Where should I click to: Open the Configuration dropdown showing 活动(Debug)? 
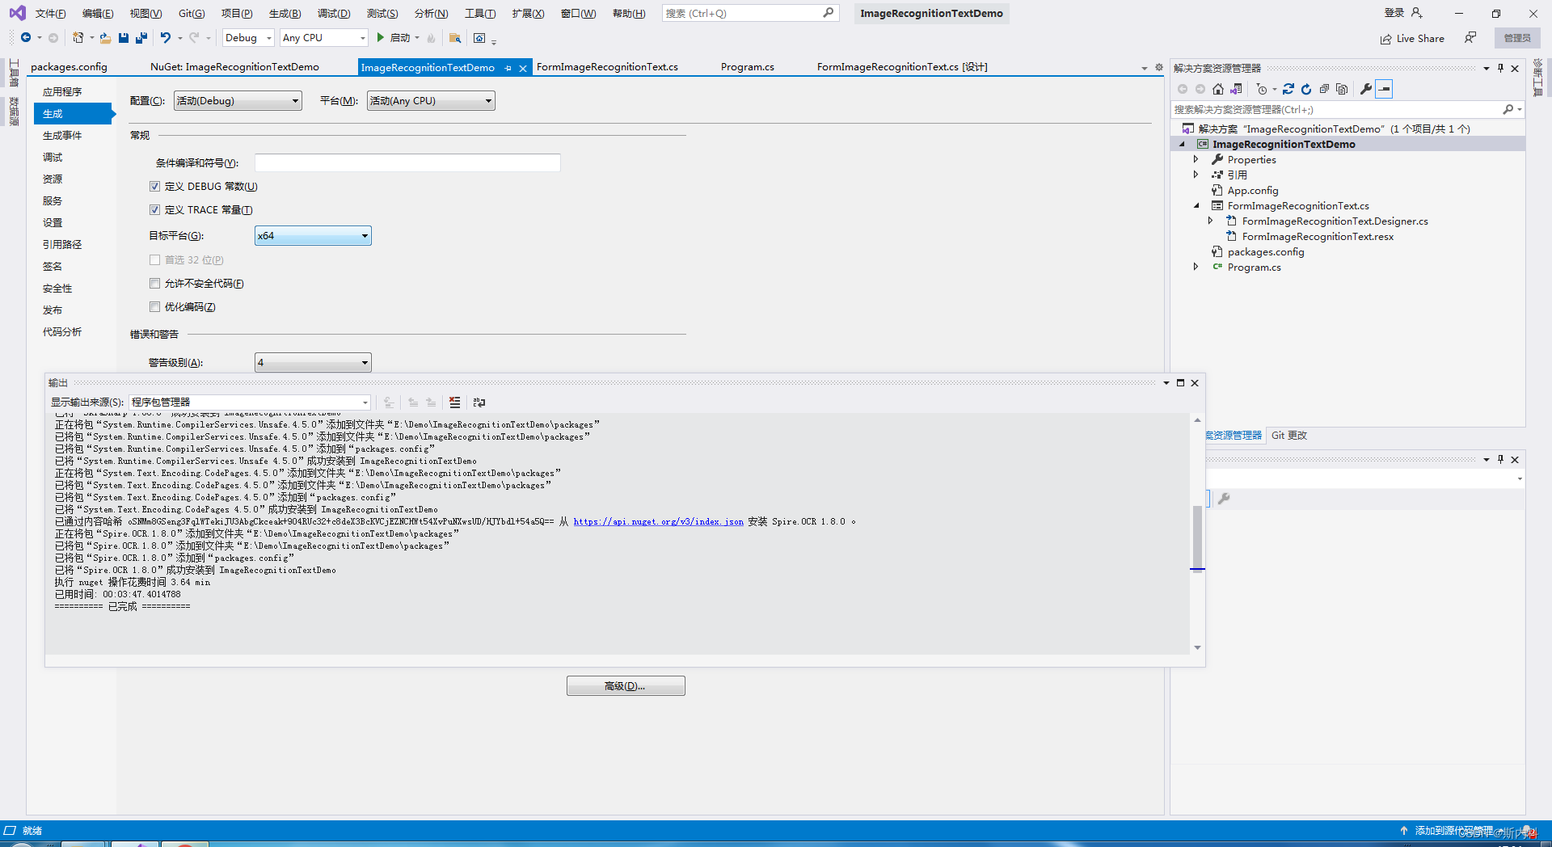238,100
